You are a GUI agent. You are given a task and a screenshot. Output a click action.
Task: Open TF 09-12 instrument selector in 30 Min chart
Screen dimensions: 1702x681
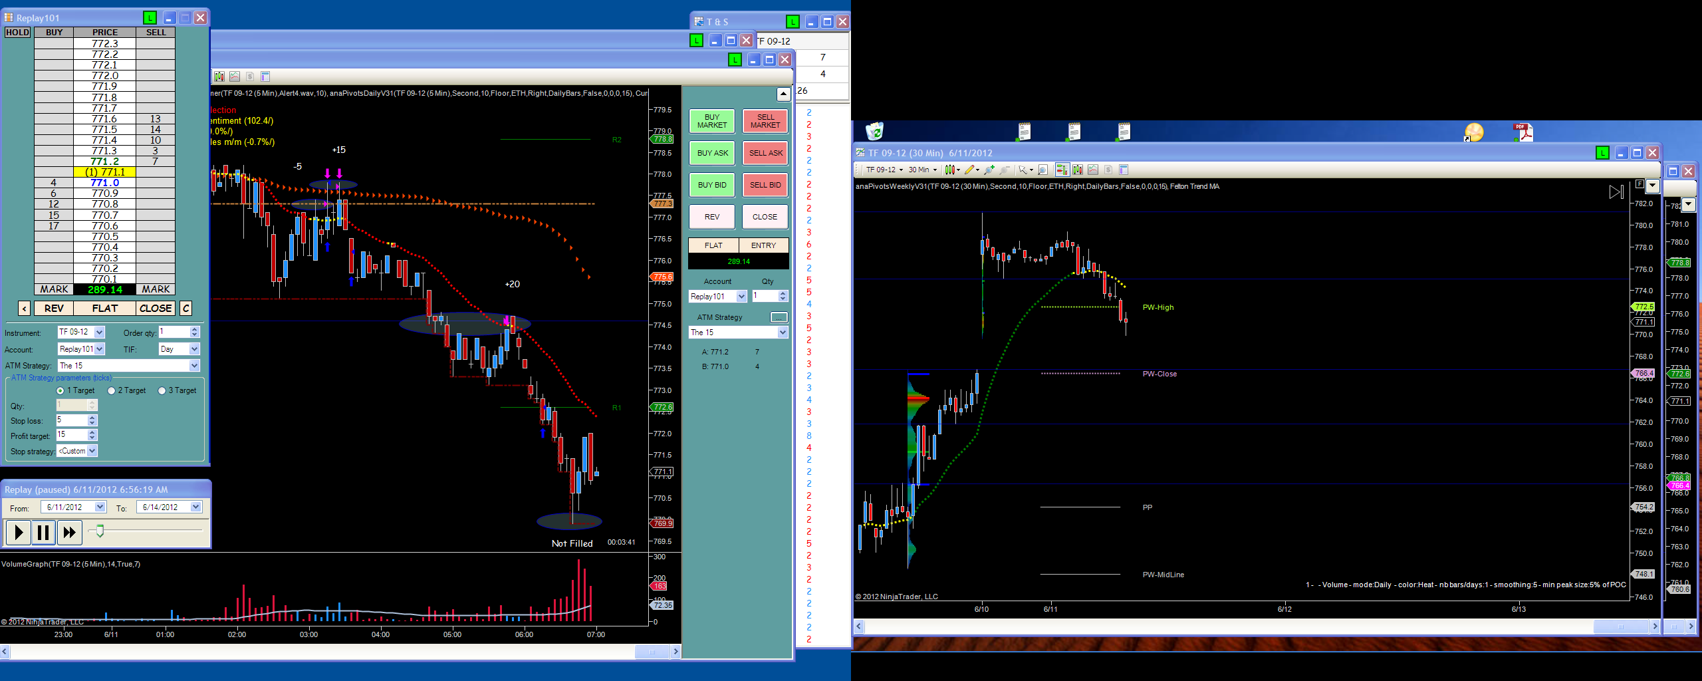pyautogui.click(x=884, y=170)
